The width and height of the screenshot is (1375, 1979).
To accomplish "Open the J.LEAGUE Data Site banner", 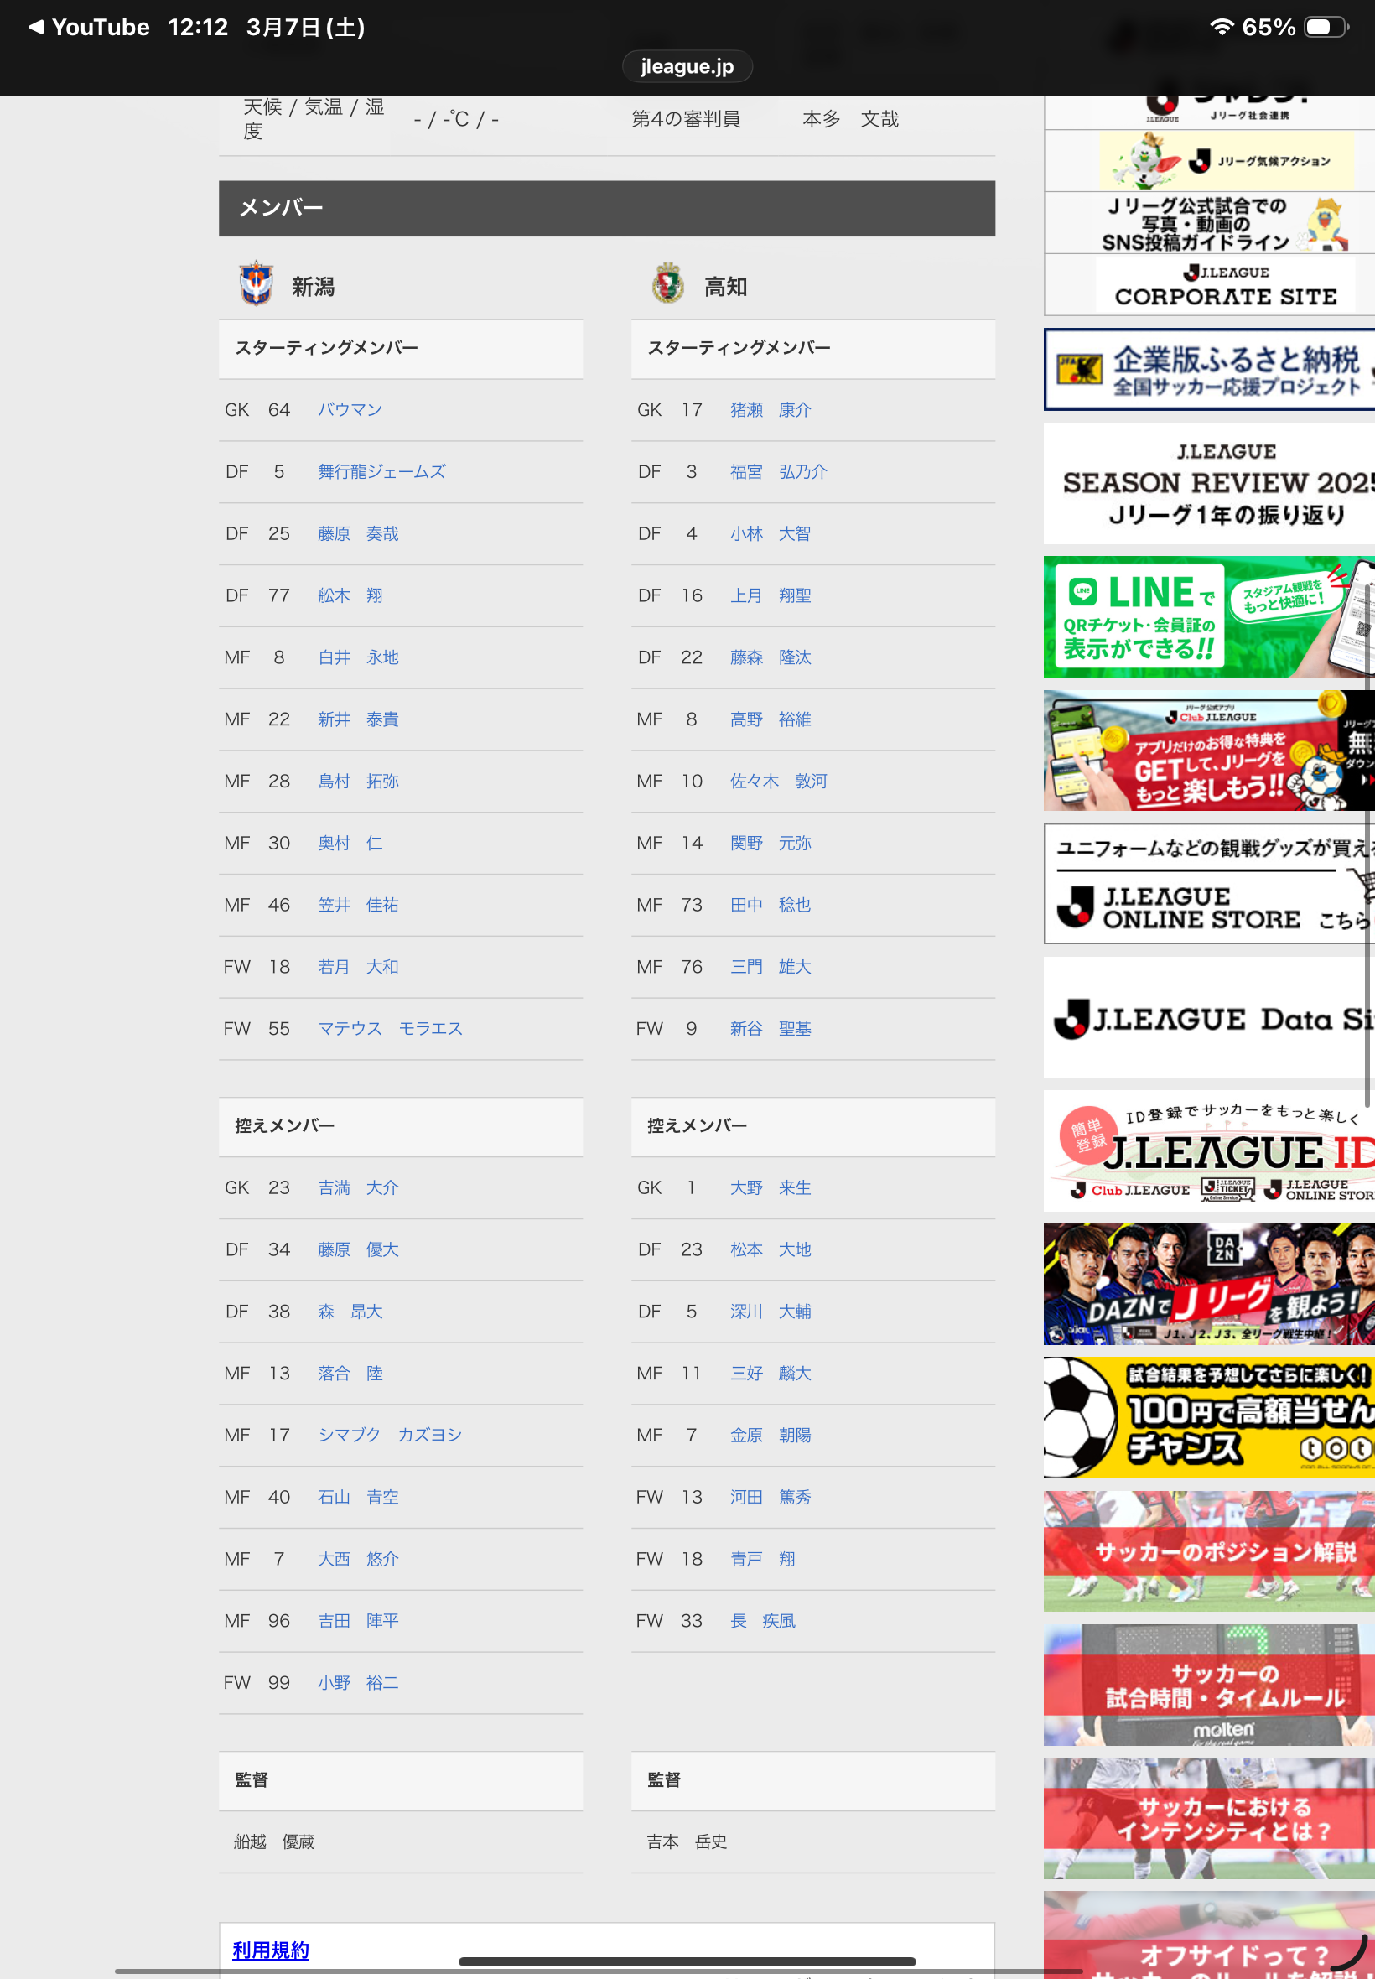I will tap(1208, 1018).
